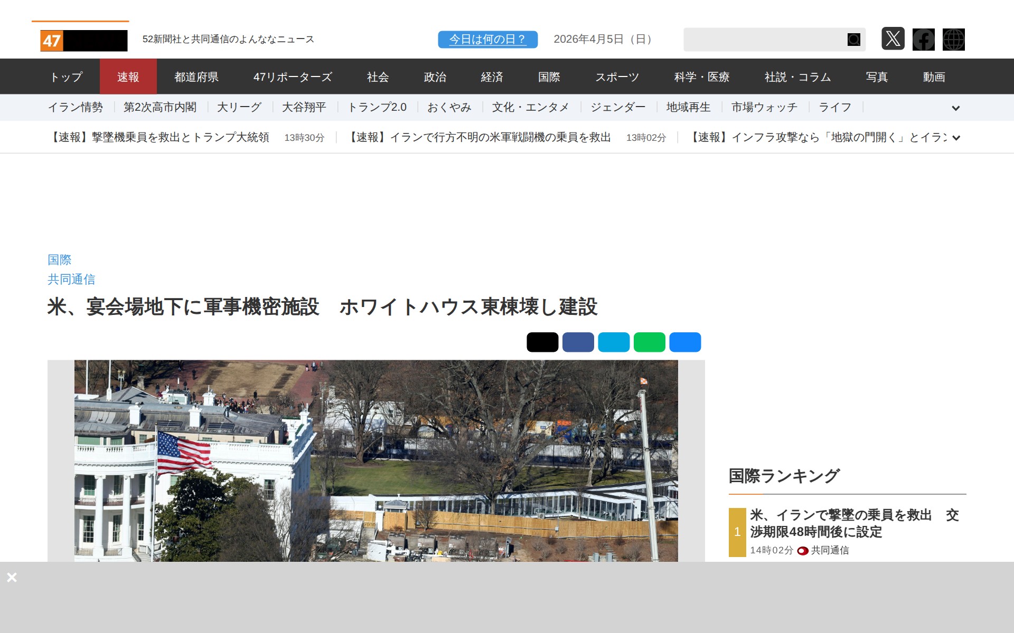Select 大谷翔平 from the sub-navigation
Screen dimensions: 1014x633
(x=304, y=107)
